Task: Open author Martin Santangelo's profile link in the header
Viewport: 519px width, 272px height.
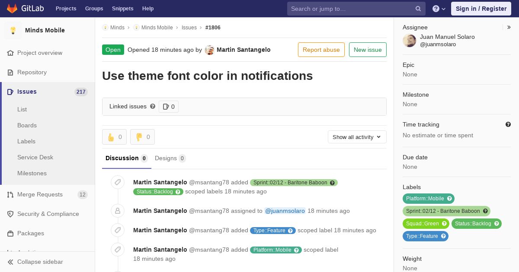Action: [243, 50]
